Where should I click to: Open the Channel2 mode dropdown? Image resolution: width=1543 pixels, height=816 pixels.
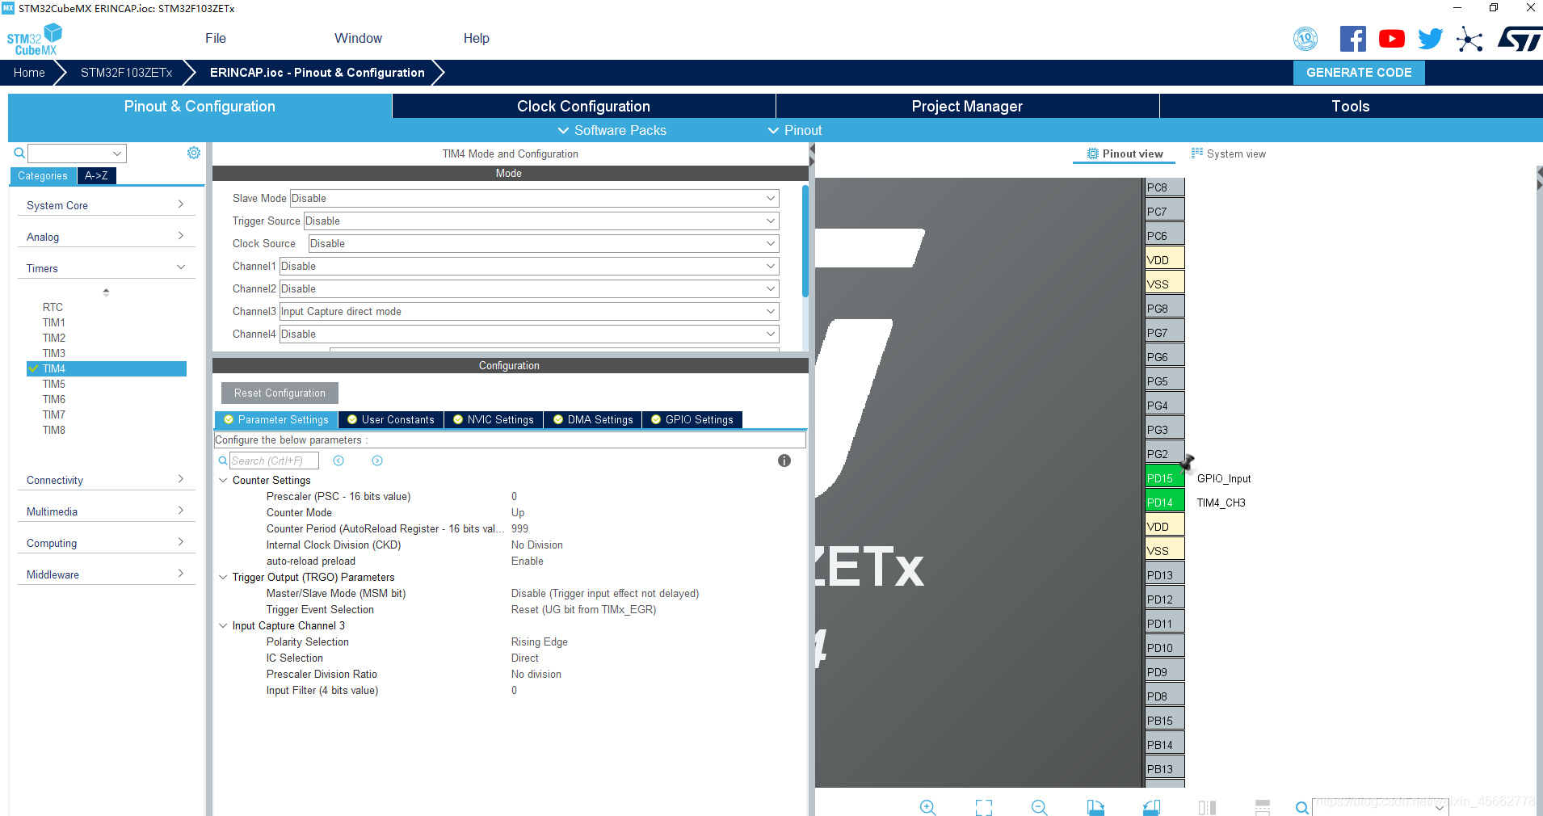click(x=529, y=288)
